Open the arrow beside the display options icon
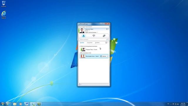 108,42
